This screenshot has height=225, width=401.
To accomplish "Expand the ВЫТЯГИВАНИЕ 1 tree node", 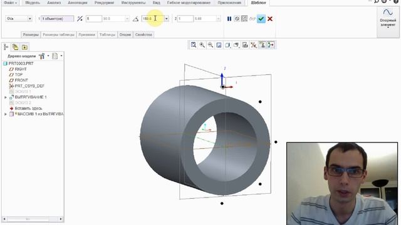I will click(x=6, y=97).
